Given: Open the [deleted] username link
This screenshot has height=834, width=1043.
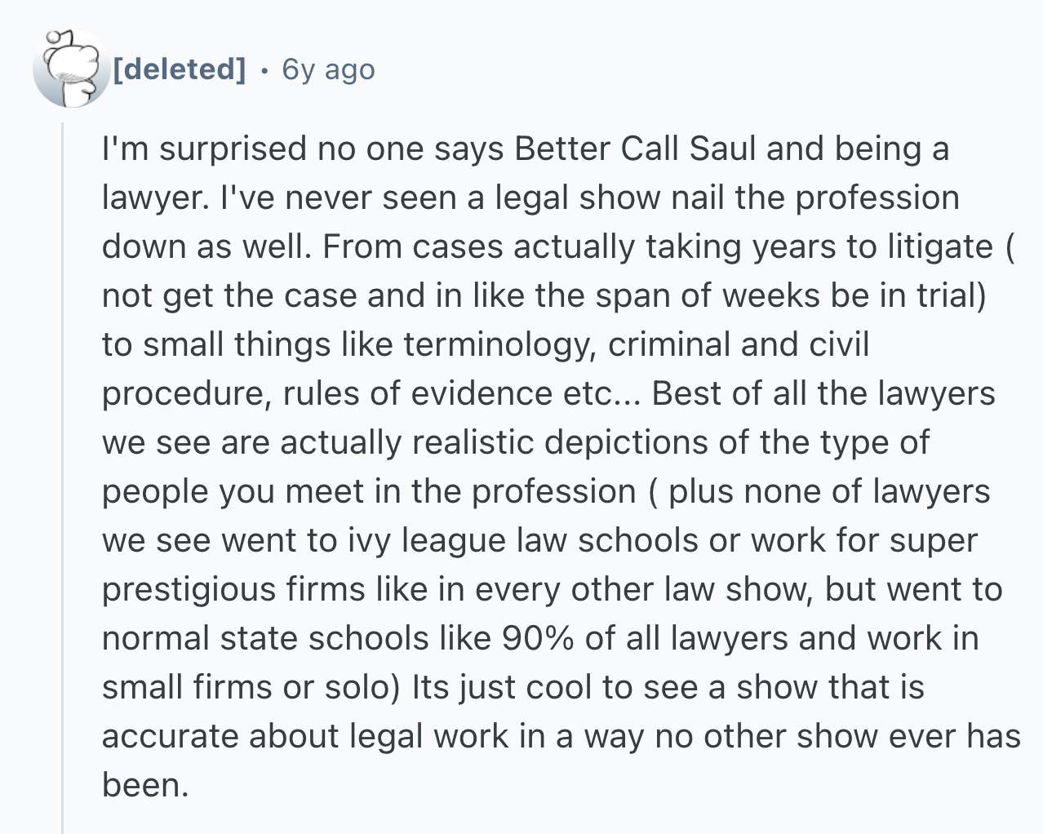Looking at the screenshot, I should (179, 69).
